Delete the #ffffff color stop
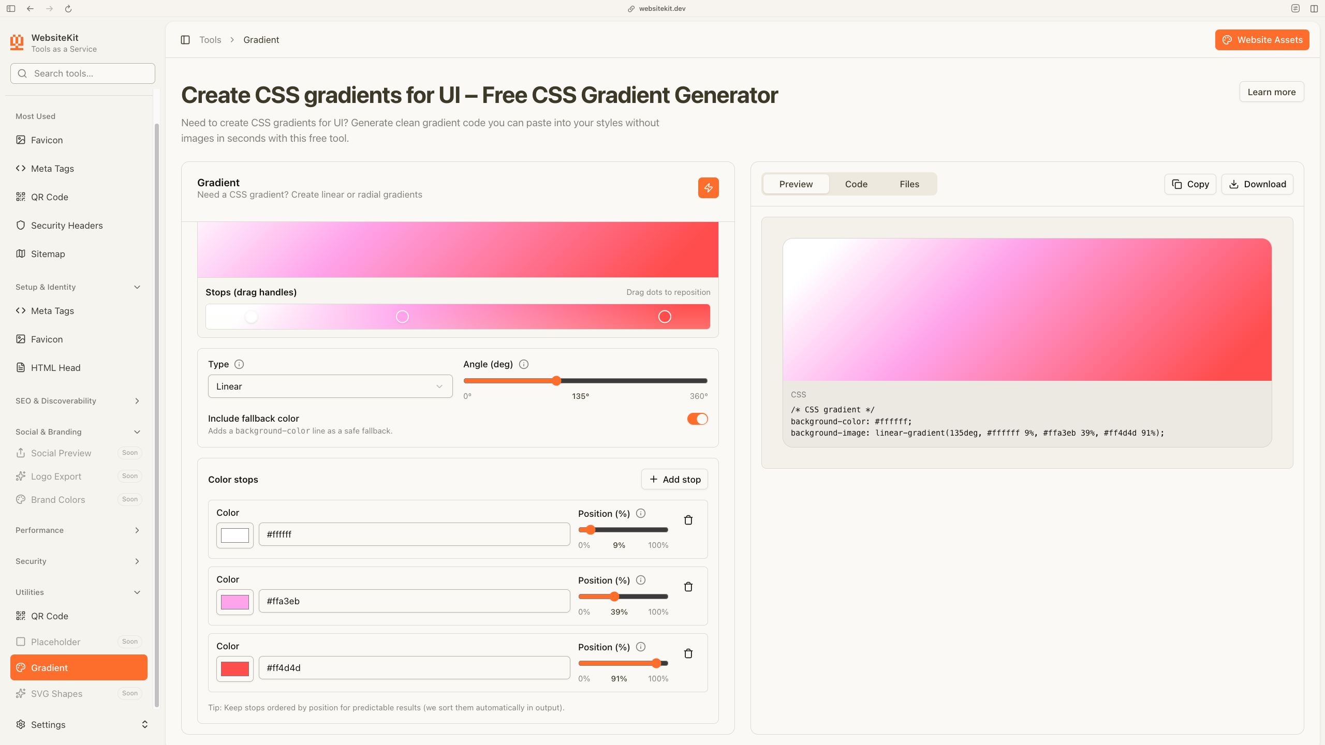 (688, 520)
